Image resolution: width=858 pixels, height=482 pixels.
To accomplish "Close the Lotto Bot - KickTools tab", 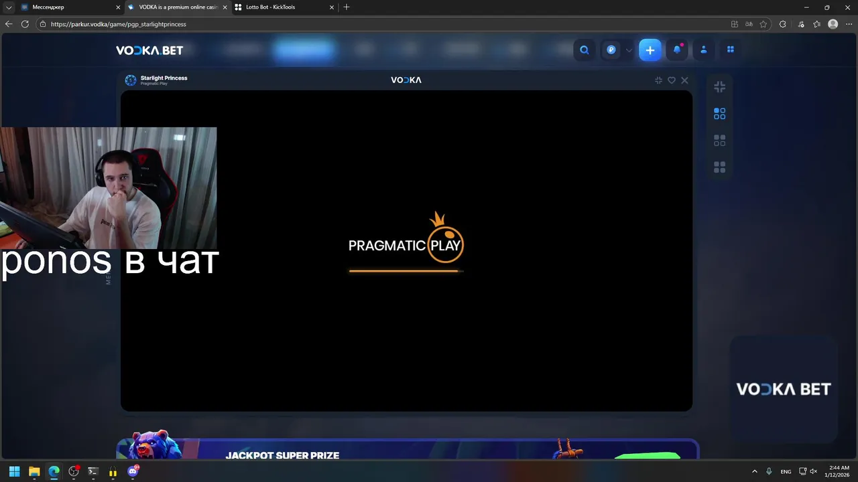I will (331, 7).
